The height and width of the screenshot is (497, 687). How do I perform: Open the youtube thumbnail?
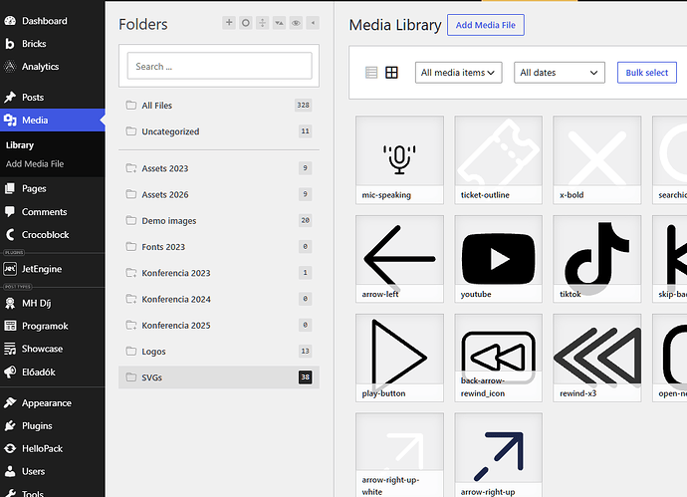coord(498,259)
